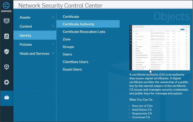Expand the Hosts and Services chevron
This screenshot has height=122, width=193.
pyautogui.click(x=53, y=53)
